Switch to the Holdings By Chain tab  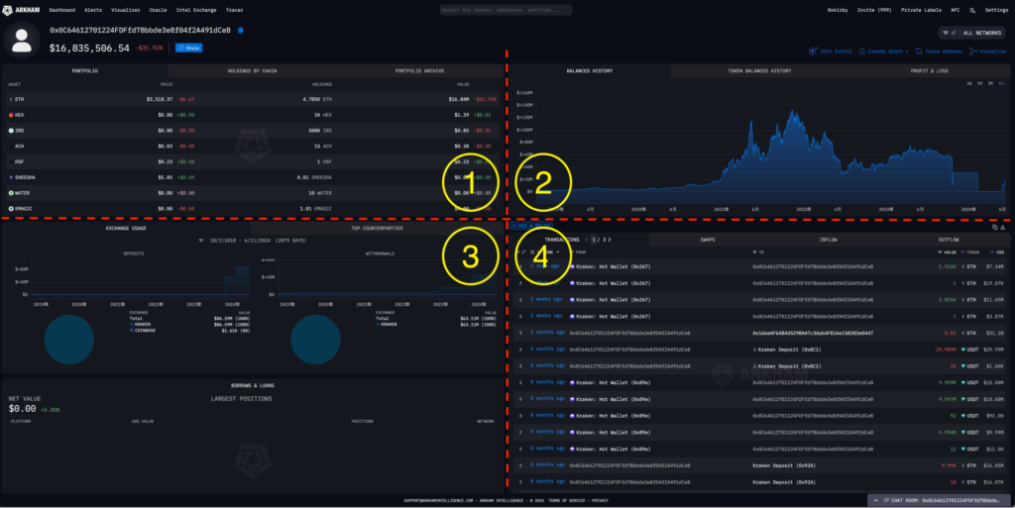pyautogui.click(x=253, y=71)
